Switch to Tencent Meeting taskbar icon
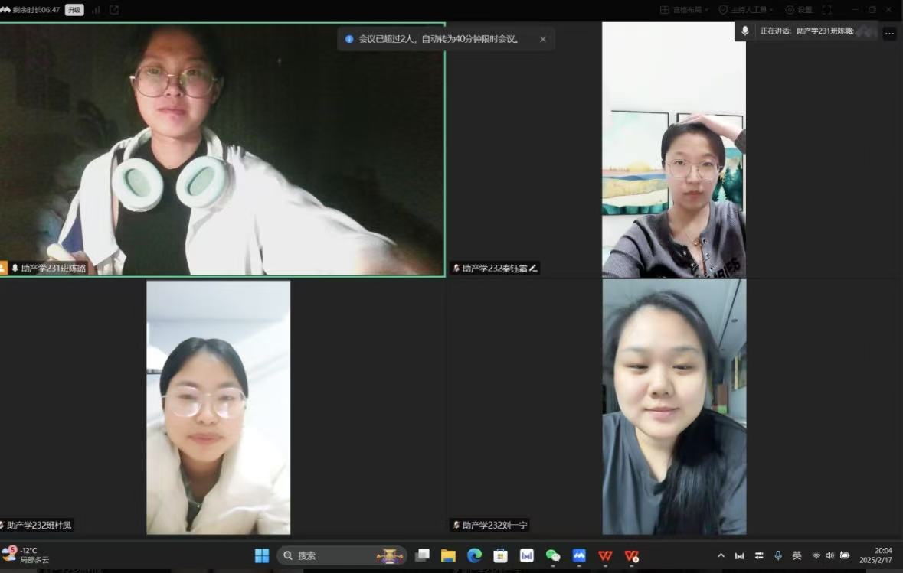Screen dimensions: 903x573 pyautogui.click(x=579, y=555)
